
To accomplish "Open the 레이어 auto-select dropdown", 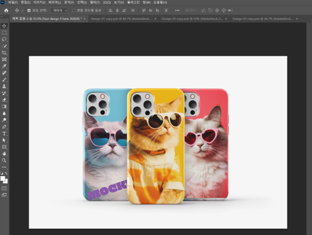I will coord(59,10).
